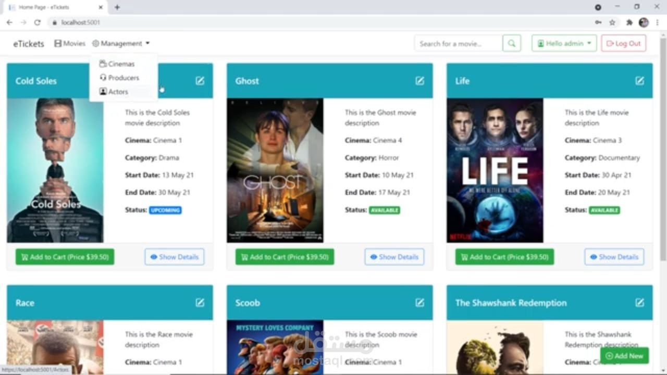This screenshot has width=667, height=375.
Task: Choose Producers in the Management menu
Action: click(119, 78)
